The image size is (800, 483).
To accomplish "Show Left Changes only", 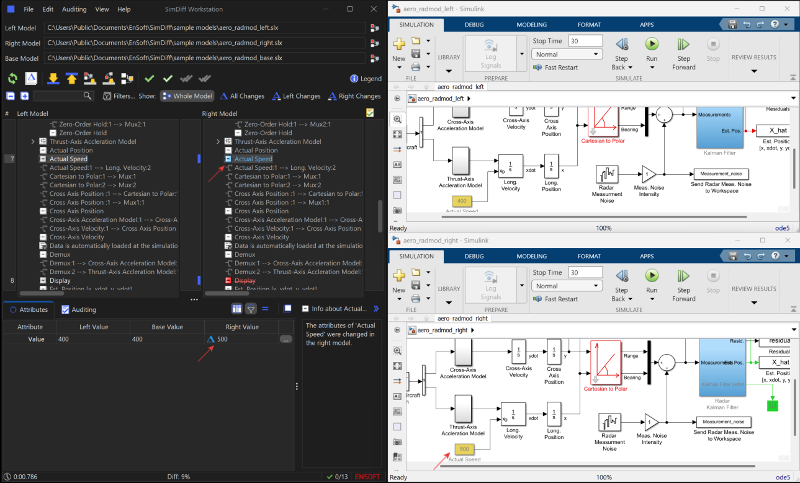I will [296, 96].
